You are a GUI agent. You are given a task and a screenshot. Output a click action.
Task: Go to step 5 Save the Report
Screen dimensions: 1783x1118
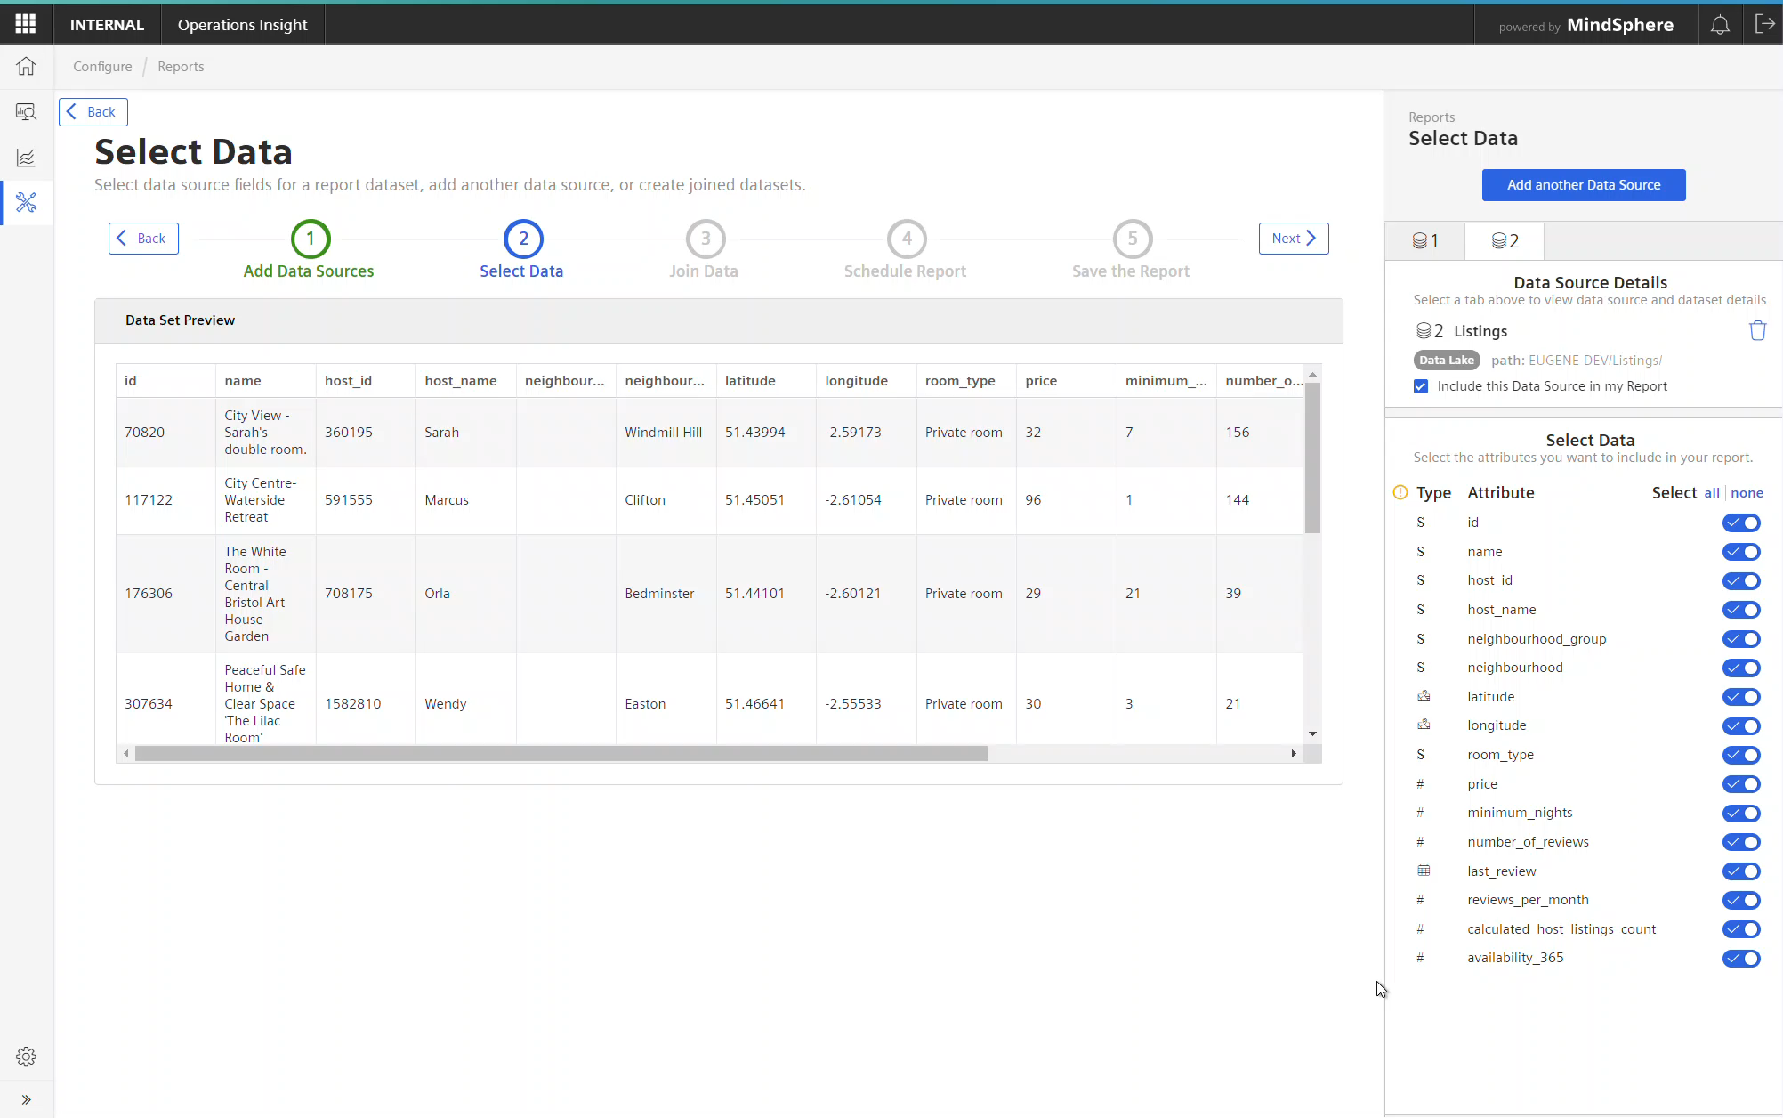click(x=1133, y=239)
